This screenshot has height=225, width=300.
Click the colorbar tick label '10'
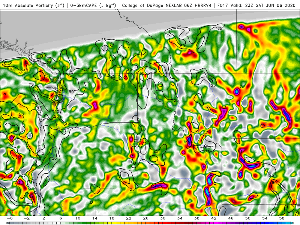78,218
